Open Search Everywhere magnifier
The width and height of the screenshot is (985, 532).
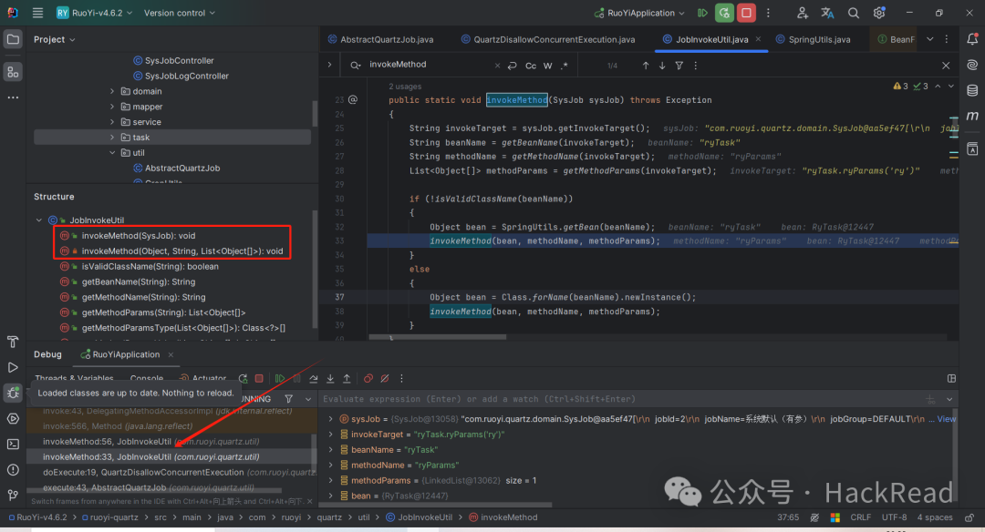853,13
